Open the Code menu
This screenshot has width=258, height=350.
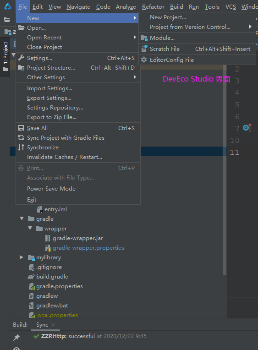click(x=103, y=7)
